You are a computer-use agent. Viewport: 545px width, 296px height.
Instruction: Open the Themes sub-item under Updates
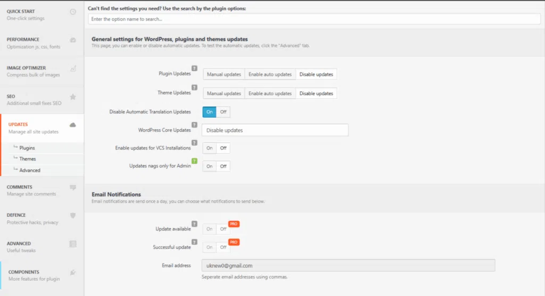click(x=28, y=159)
